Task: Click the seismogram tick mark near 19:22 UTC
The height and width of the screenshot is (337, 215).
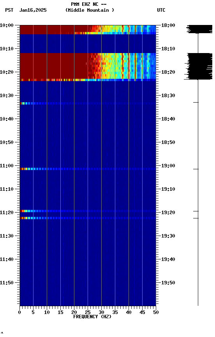Action: point(196,218)
